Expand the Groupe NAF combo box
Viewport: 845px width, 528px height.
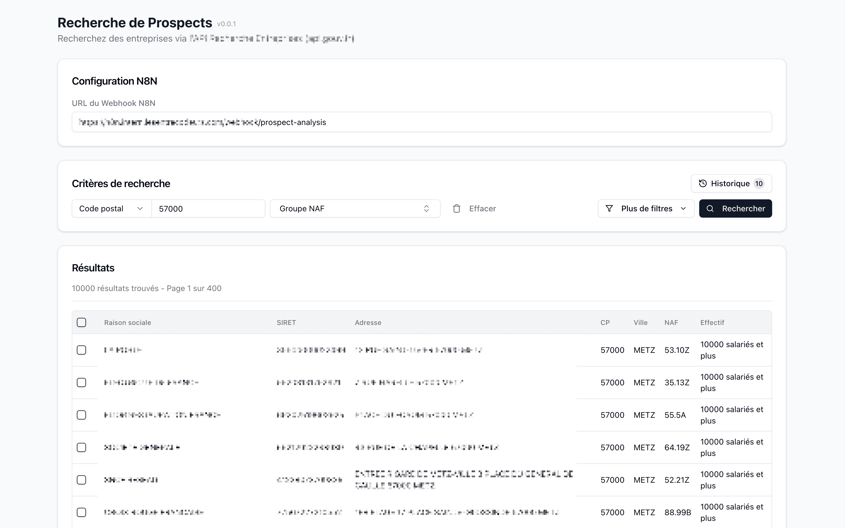(x=355, y=208)
